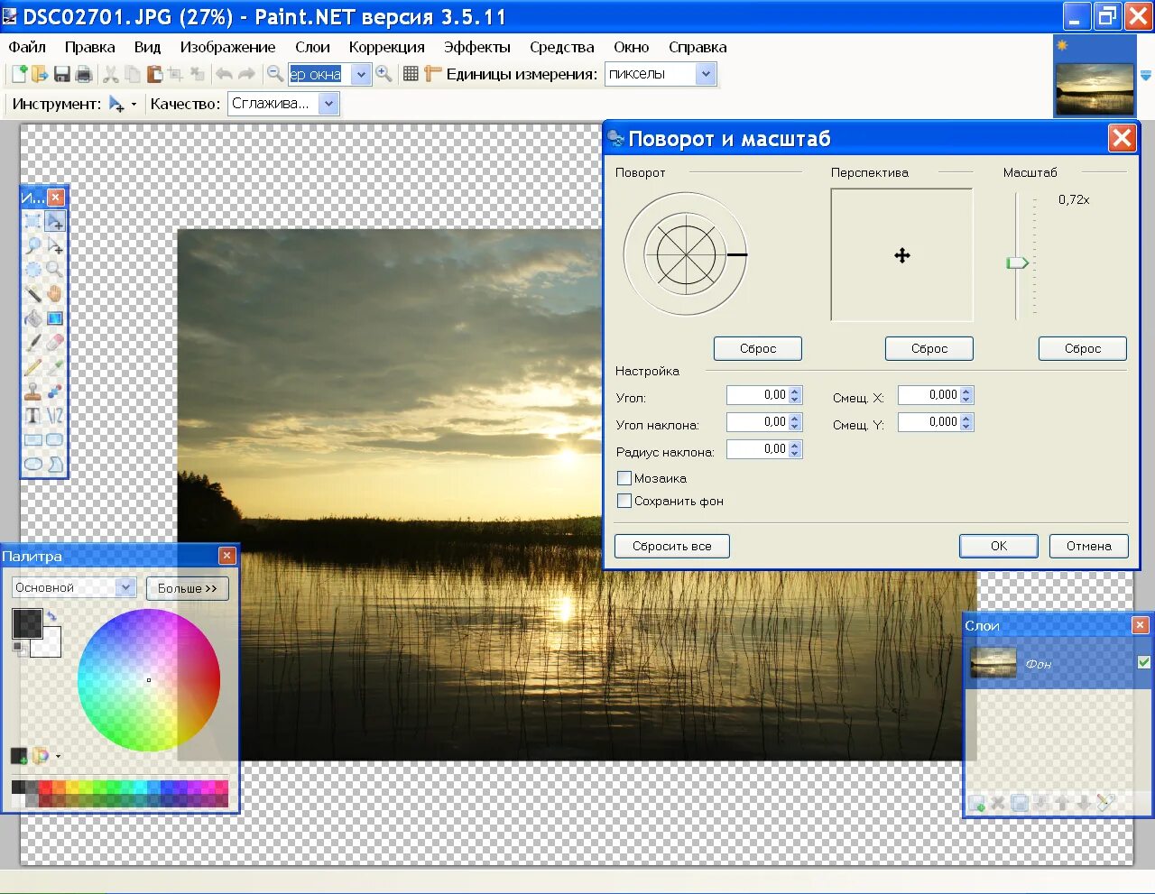Select the Gradient tool
This screenshot has height=894, width=1155.
coord(55,318)
